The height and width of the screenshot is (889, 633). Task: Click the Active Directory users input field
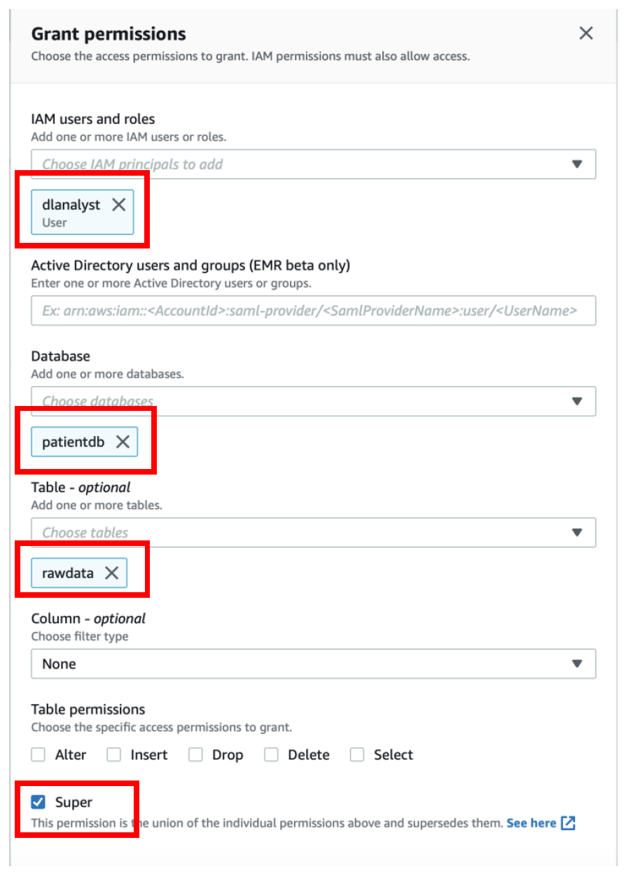click(x=314, y=311)
